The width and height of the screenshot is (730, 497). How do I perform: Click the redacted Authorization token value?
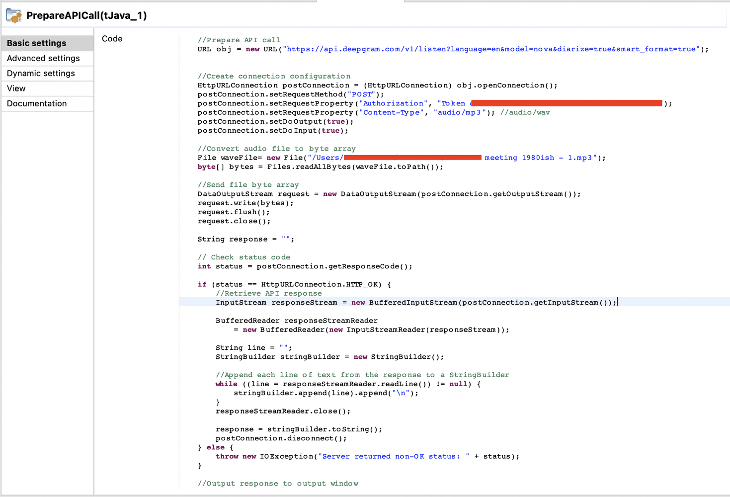(566, 103)
